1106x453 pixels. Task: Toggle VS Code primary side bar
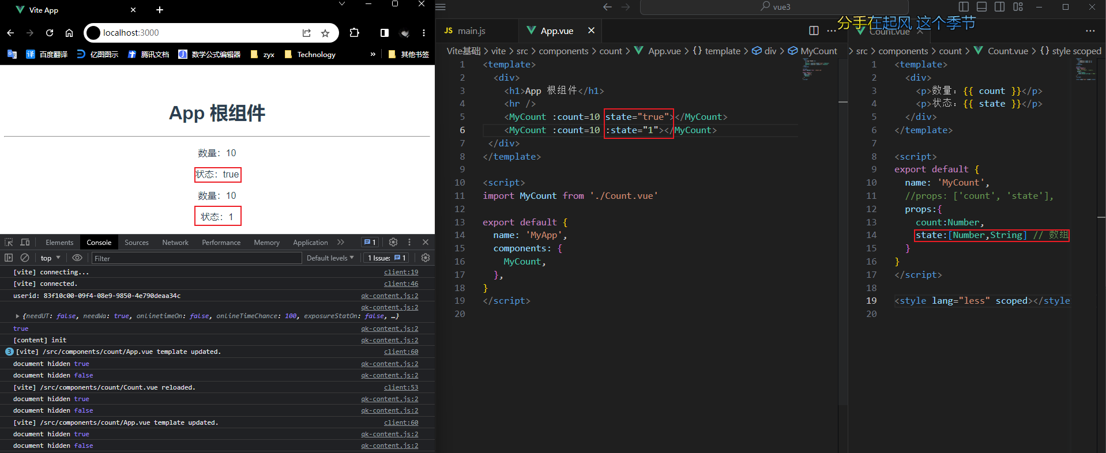tap(964, 7)
